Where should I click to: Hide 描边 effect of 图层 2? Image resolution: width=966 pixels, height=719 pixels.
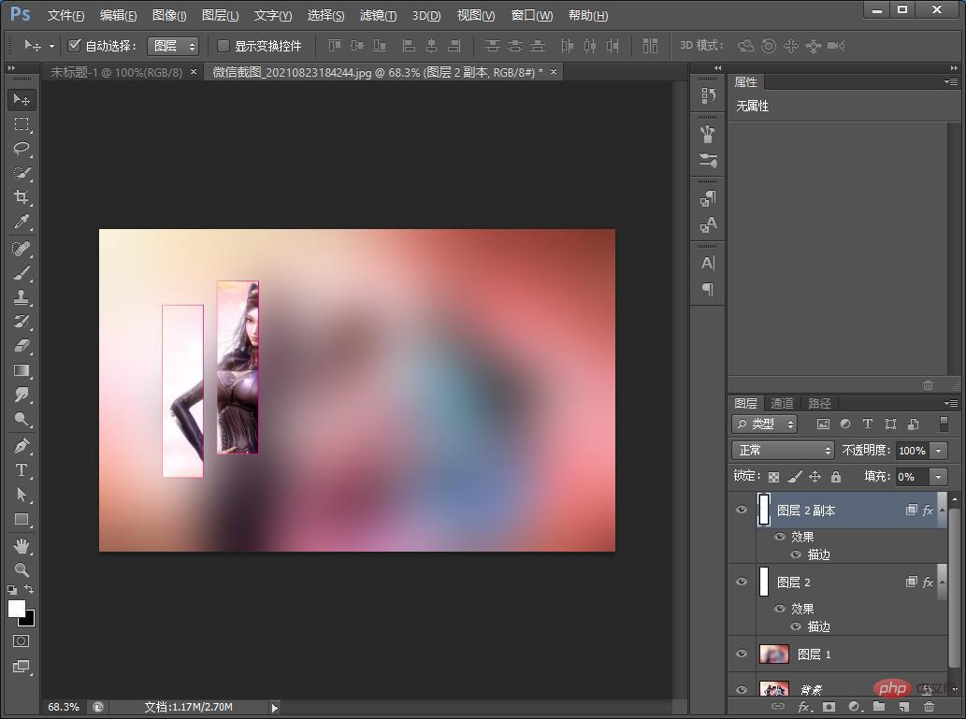(796, 626)
